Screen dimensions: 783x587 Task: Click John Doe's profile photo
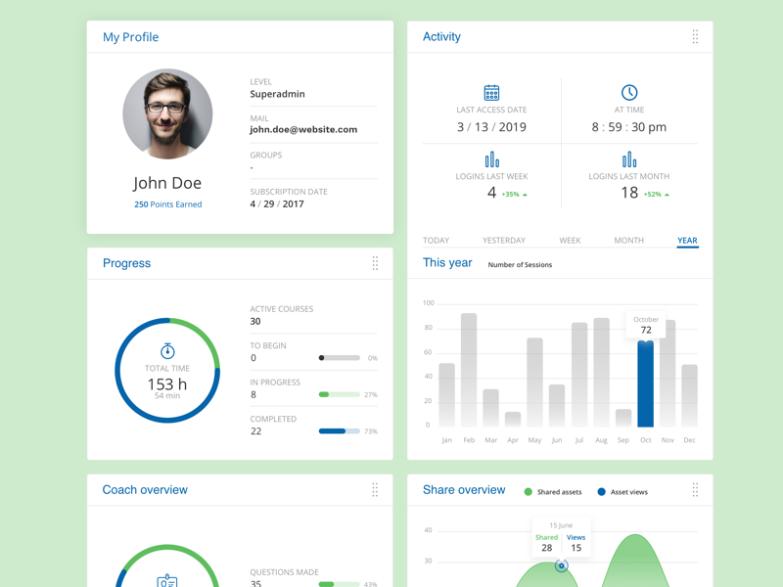pyautogui.click(x=167, y=113)
